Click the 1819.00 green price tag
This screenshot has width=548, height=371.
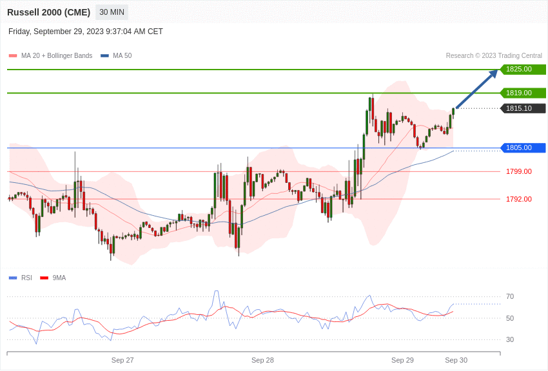click(x=523, y=93)
